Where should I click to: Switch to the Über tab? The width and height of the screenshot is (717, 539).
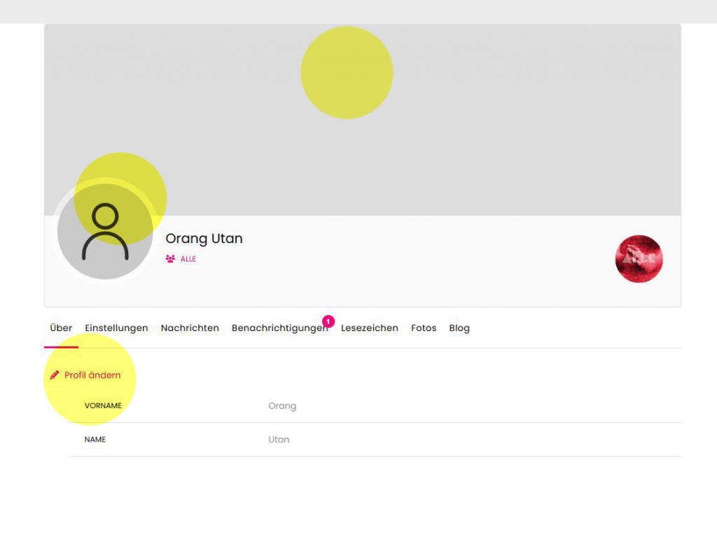(61, 328)
